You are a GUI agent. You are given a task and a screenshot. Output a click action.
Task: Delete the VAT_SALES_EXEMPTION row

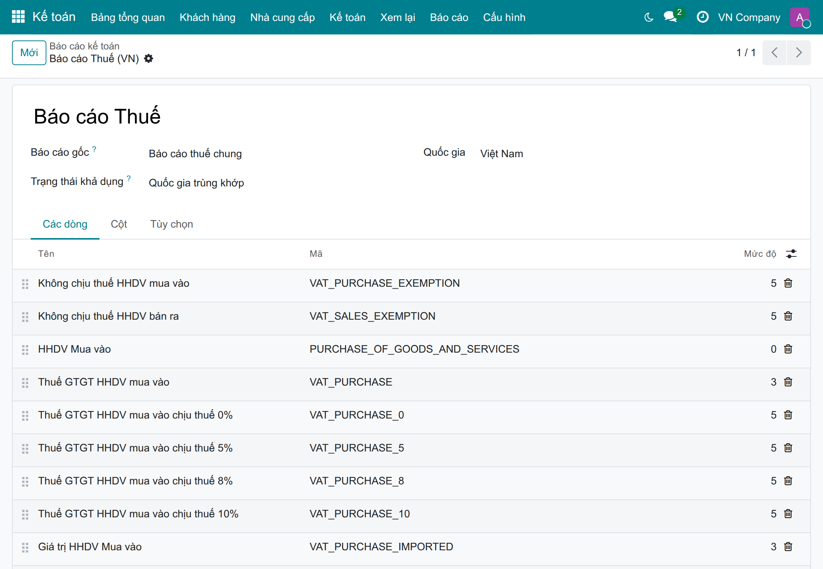coord(788,316)
